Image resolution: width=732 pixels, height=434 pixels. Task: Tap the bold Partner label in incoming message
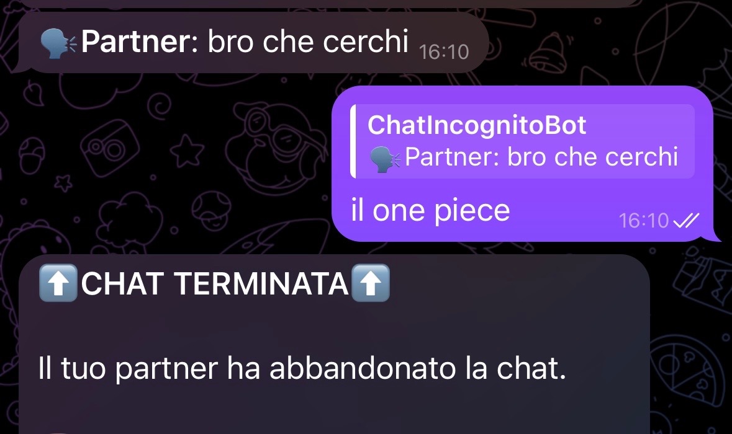click(x=140, y=42)
